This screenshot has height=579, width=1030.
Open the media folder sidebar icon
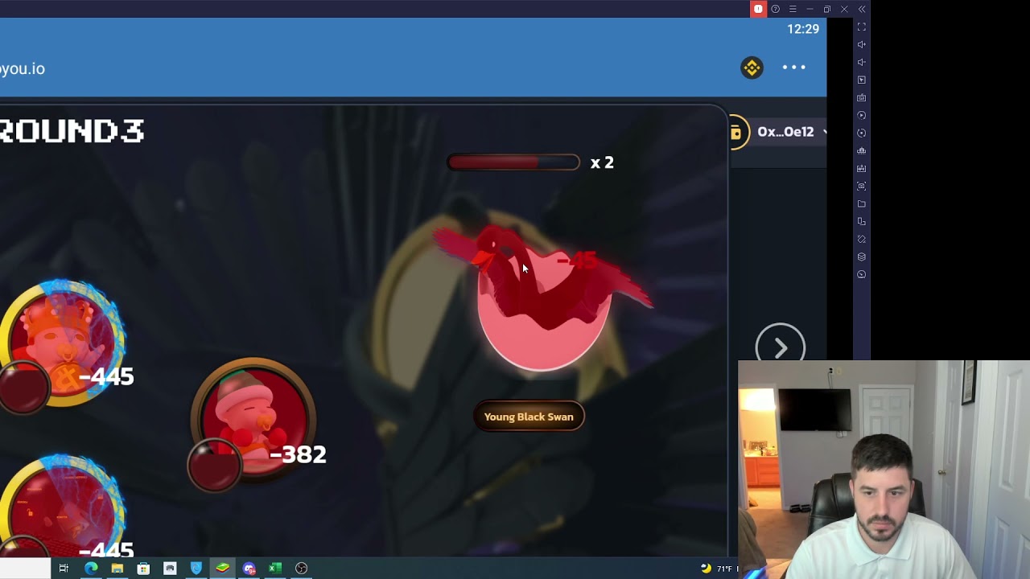point(861,204)
